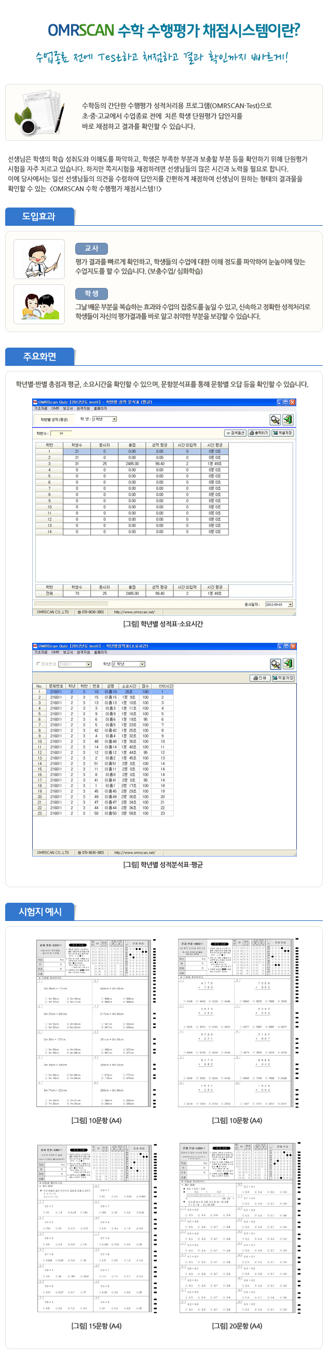Viewport: 328px width, 1364px height.
Task: Click search magnifier icon in 학년별성적표(소요시간) window
Action: click(x=275, y=664)
